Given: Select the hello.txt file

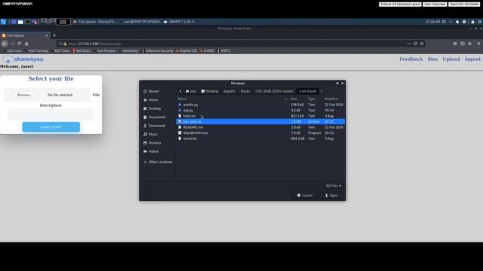Looking at the screenshot, I should pyautogui.click(x=260, y=116).
